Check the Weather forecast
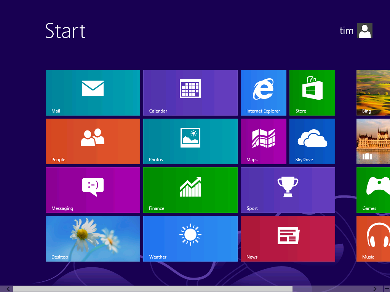 [190, 238]
